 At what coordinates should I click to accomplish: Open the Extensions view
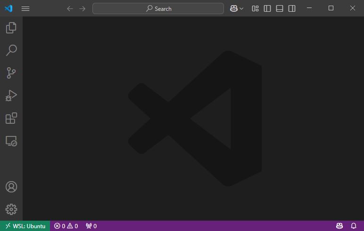(x=11, y=118)
